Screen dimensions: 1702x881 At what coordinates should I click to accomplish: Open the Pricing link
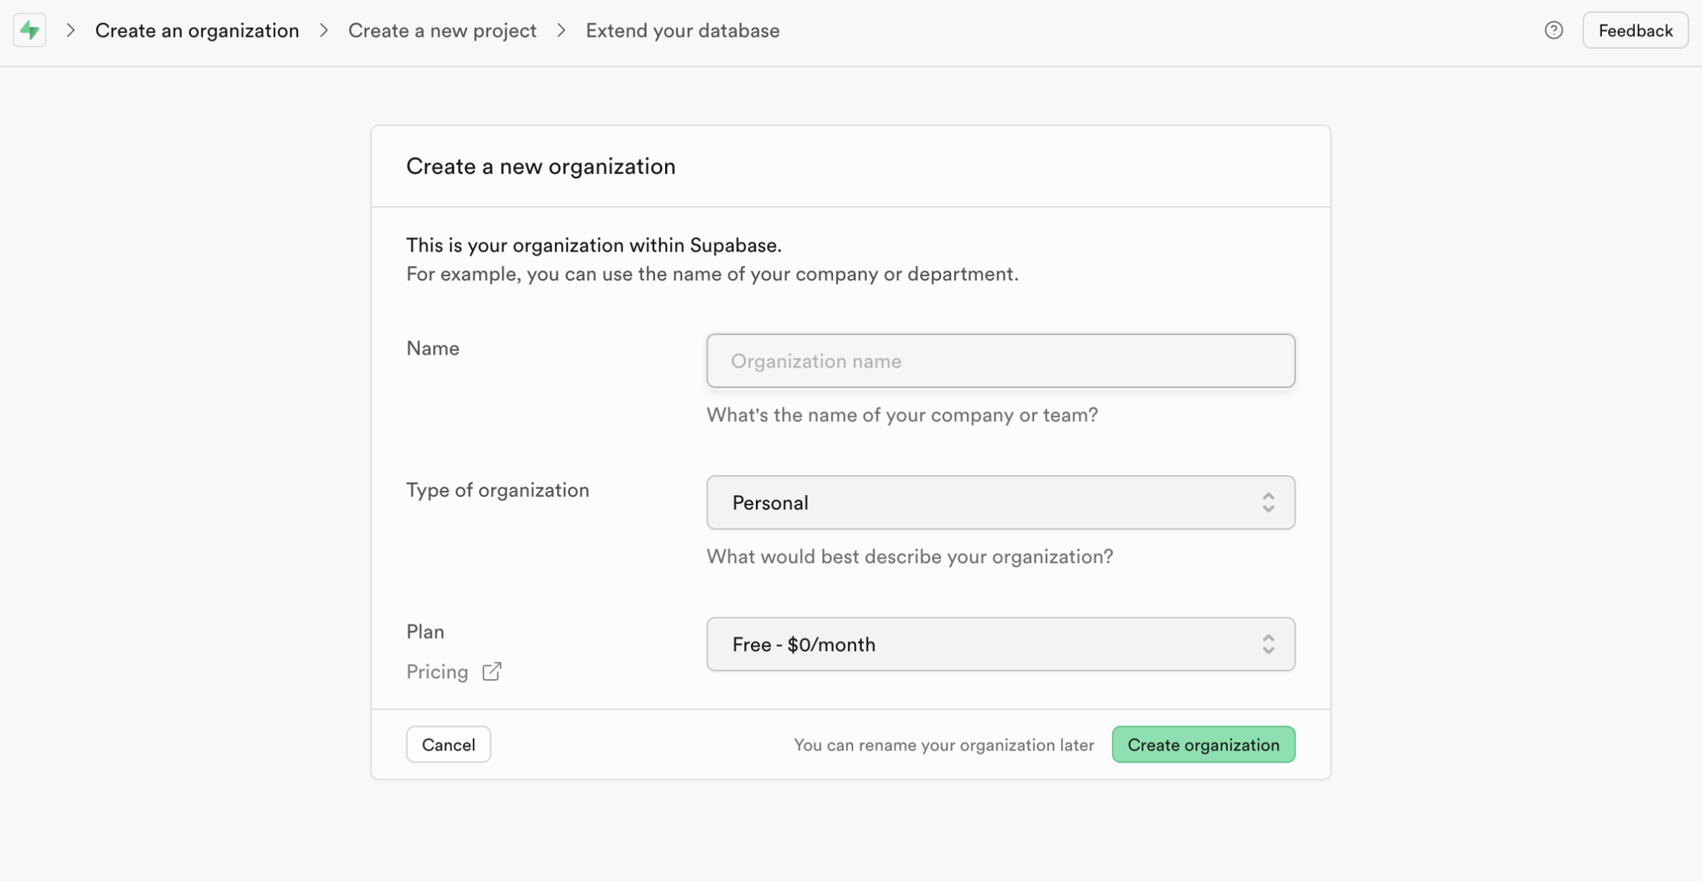[x=437, y=671]
